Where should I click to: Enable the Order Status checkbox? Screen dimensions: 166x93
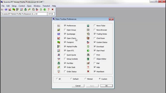click(x=65, y=71)
